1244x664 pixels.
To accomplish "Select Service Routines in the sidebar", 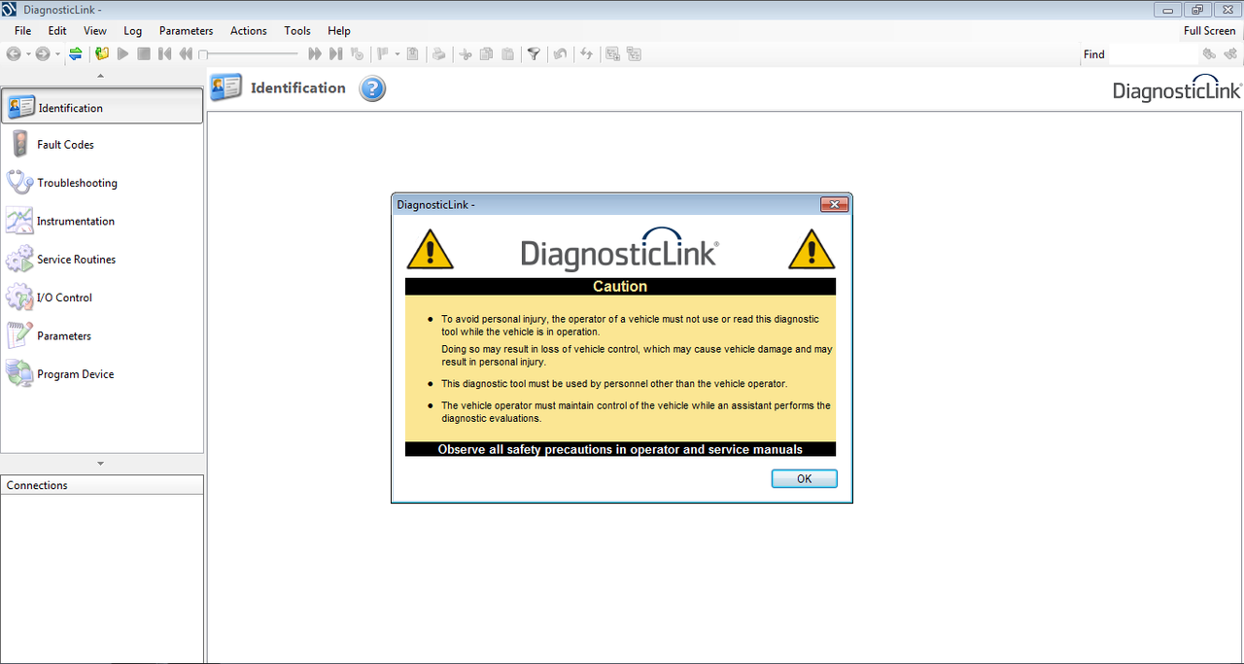I will tap(102, 260).
